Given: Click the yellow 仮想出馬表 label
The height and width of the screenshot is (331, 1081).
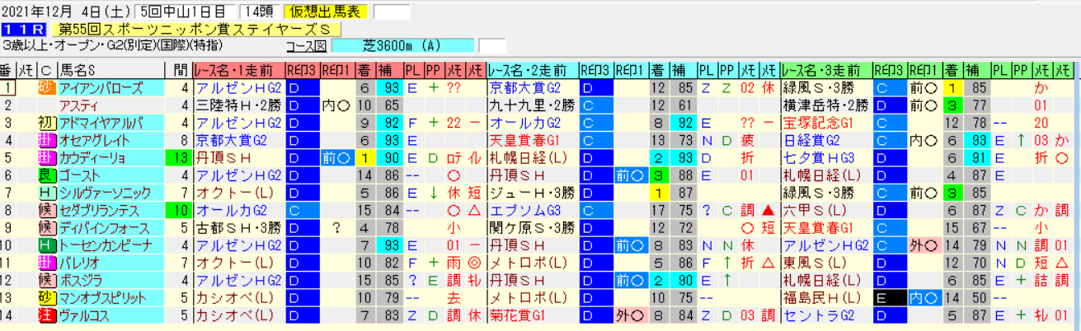Looking at the screenshot, I should coord(326,12).
